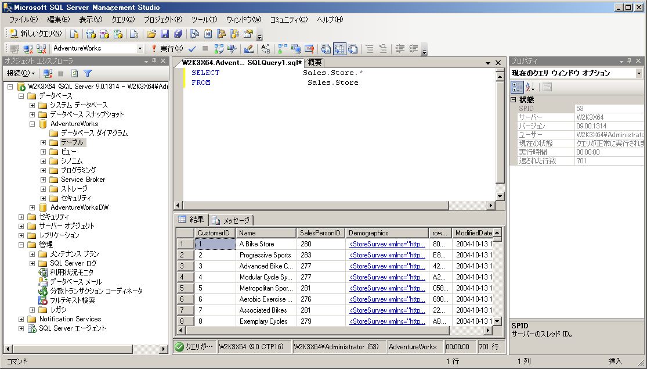The height and width of the screenshot is (369, 647).
Task: Open the ヘルプ(H) menu
Action: click(x=330, y=20)
